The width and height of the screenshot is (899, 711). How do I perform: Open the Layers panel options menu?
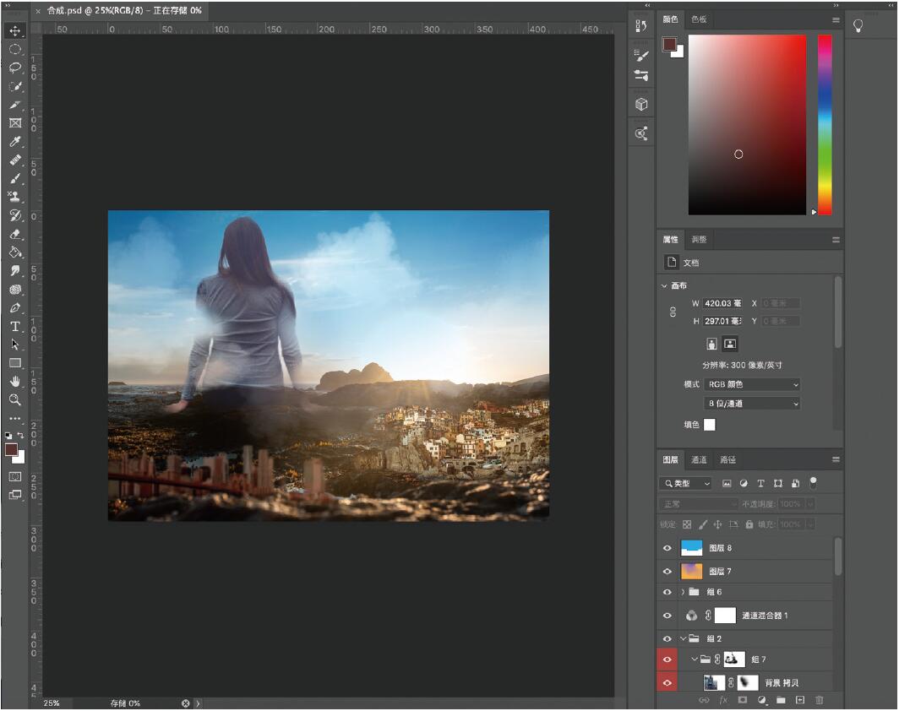pos(836,459)
